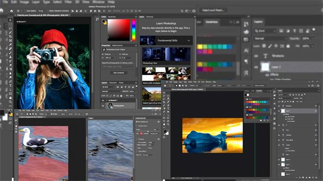Select the Clone Stamp tool in photographer window
The width and height of the screenshot is (323, 181).
click(10, 57)
